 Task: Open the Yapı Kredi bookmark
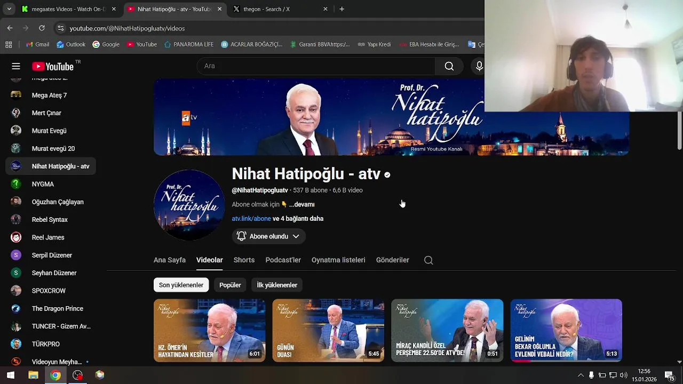tap(374, 44)
